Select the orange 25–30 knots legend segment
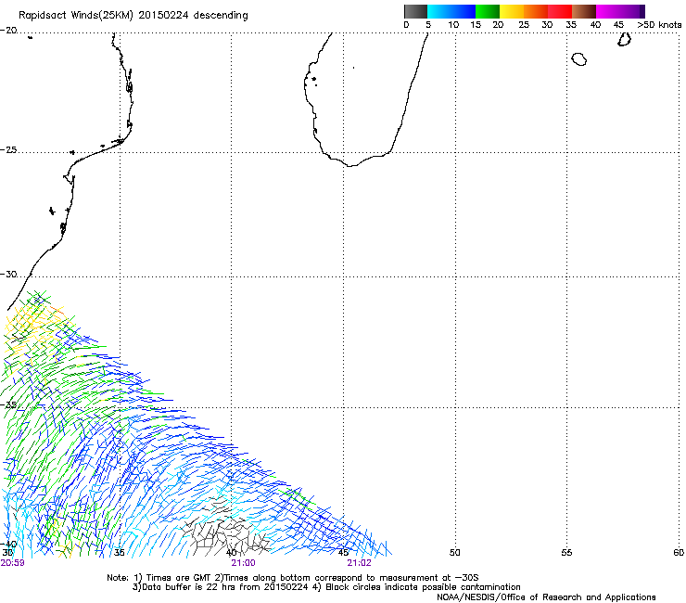 pyautogui.click(x=536, y=11)
